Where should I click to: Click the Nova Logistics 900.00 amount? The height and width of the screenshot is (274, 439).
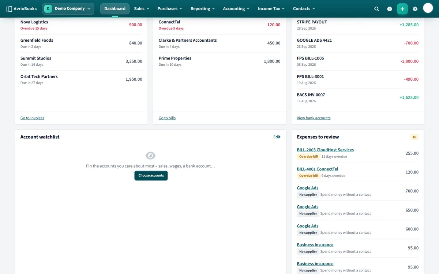pos(135,25)
